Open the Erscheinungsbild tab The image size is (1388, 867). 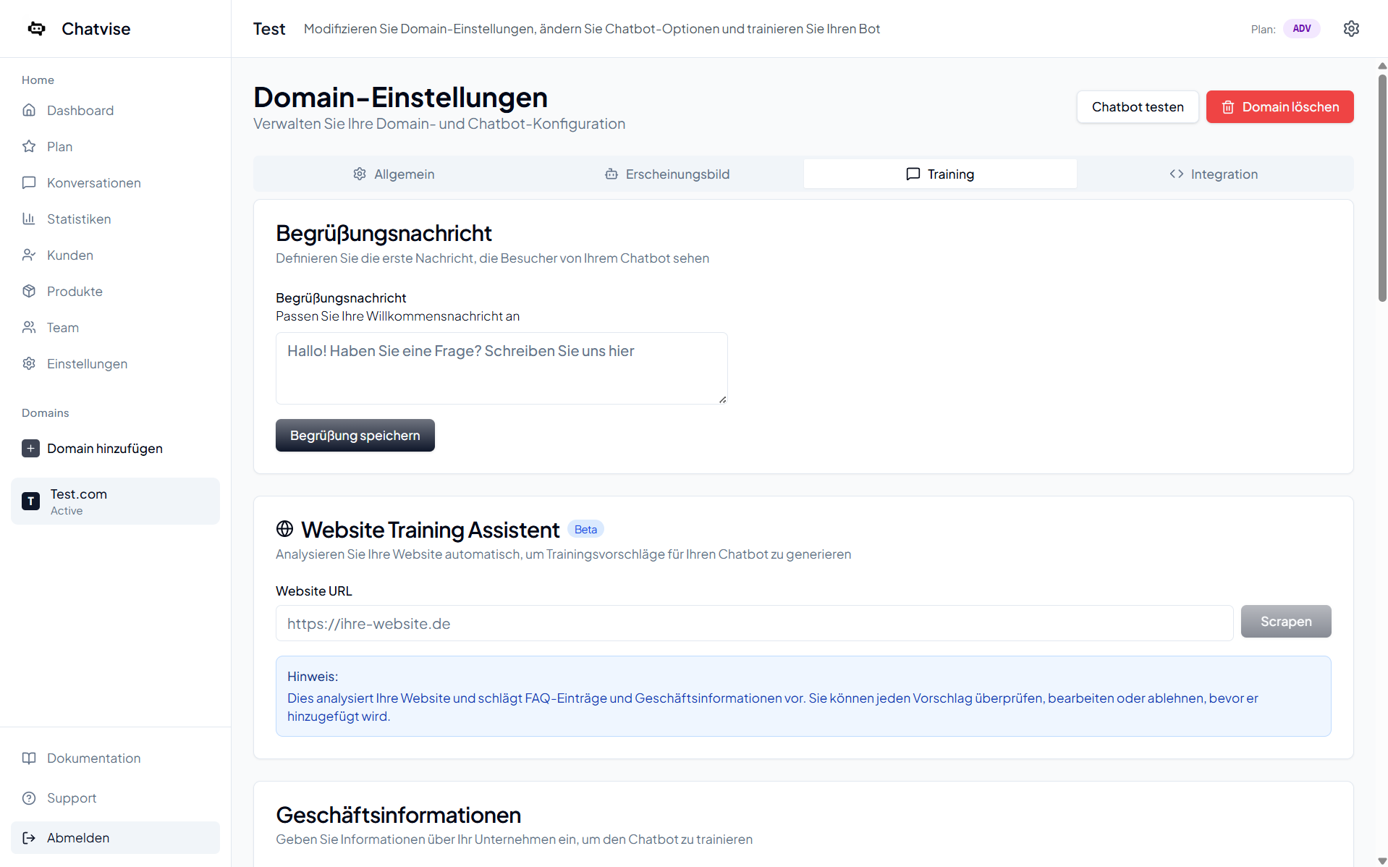point(667,174)
